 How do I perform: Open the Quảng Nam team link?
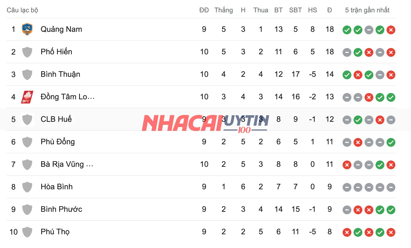point(61,29)
